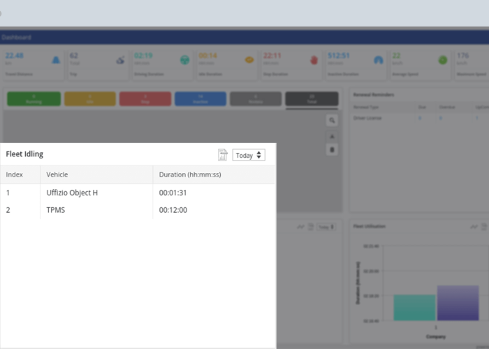Click the Average Speed green icon
Screen dimensions: 489x349
click(x=442, y=60)
